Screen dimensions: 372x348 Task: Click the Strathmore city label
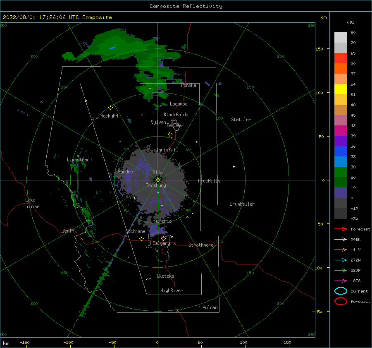click(x=201, y=245)
